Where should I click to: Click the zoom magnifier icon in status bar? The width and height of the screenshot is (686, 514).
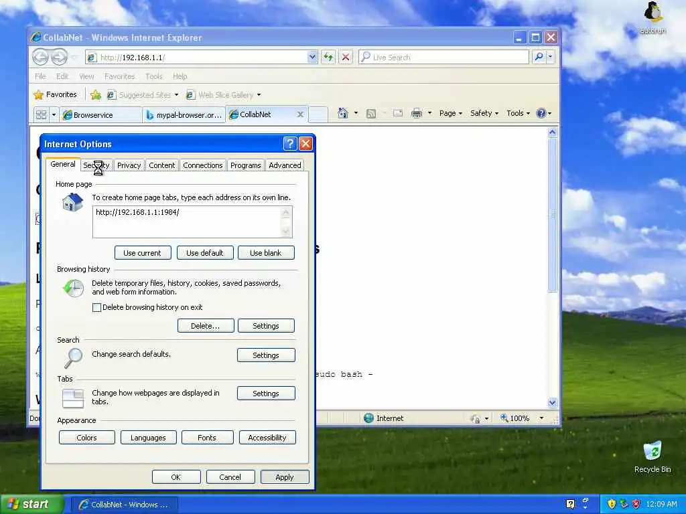pos(504,418)
